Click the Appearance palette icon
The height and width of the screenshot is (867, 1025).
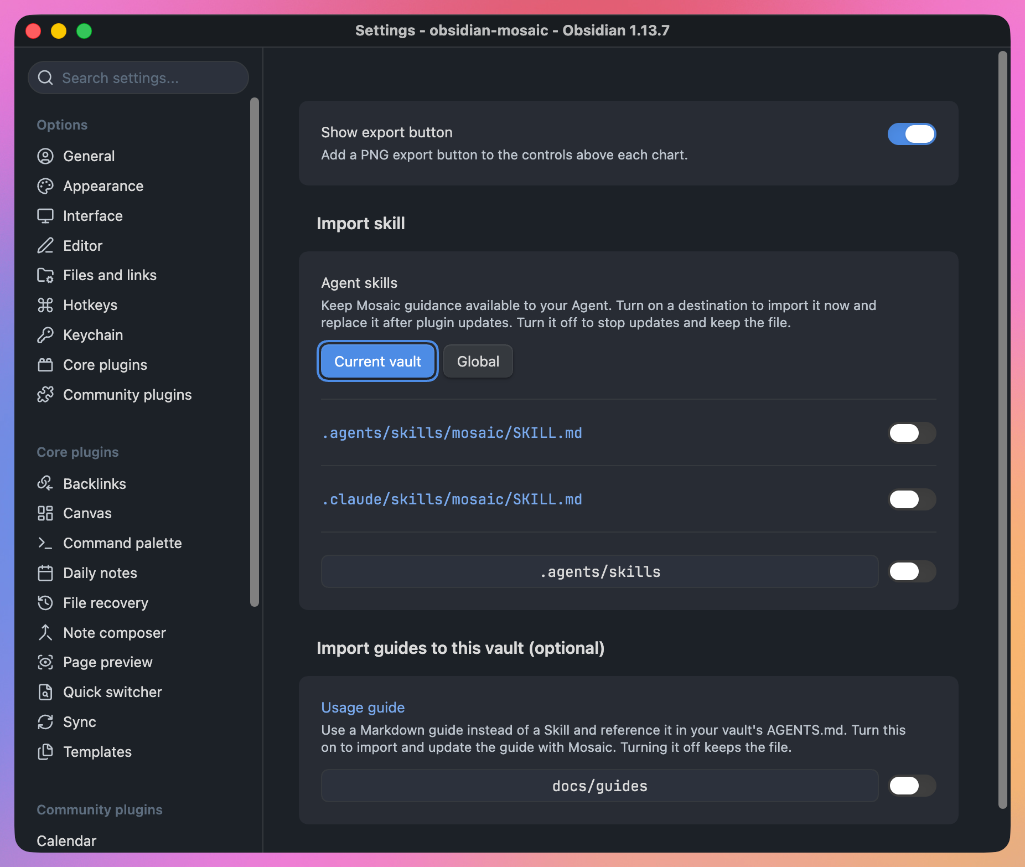45,186
